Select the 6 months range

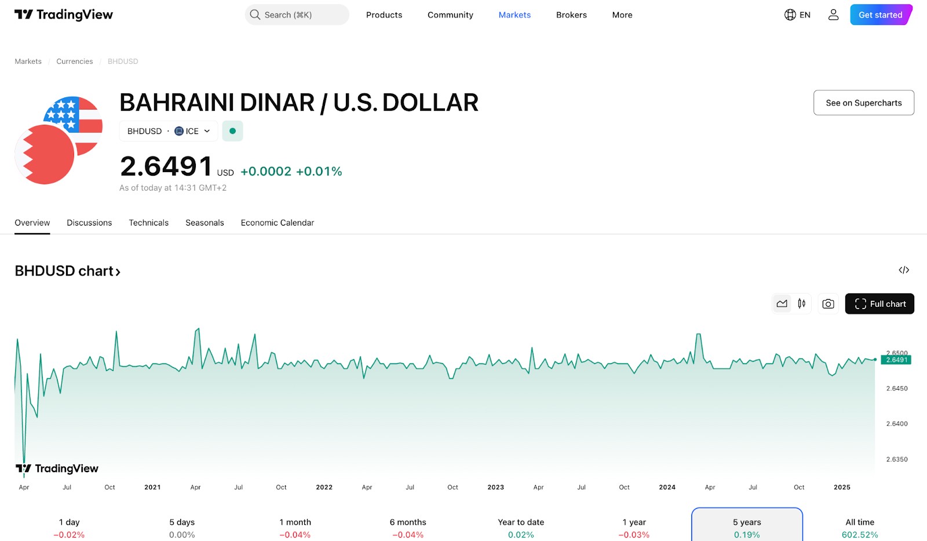click(408, 528)
